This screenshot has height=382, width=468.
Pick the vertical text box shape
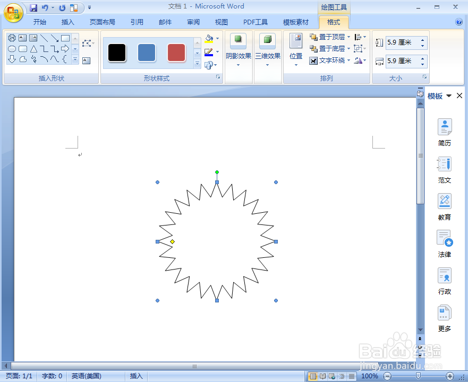[33, 38]
